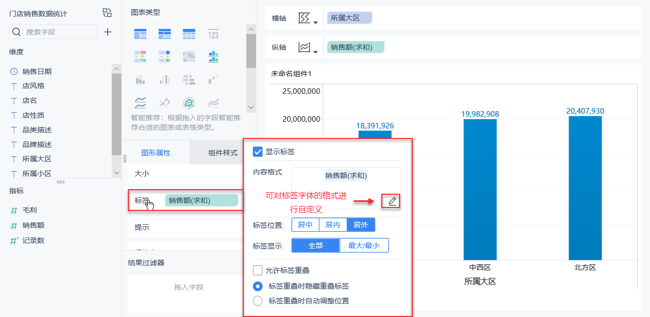This screenshot has width=650, height=317.
Task: Select the 店风格 dimension field
Action: pos(33,86)
